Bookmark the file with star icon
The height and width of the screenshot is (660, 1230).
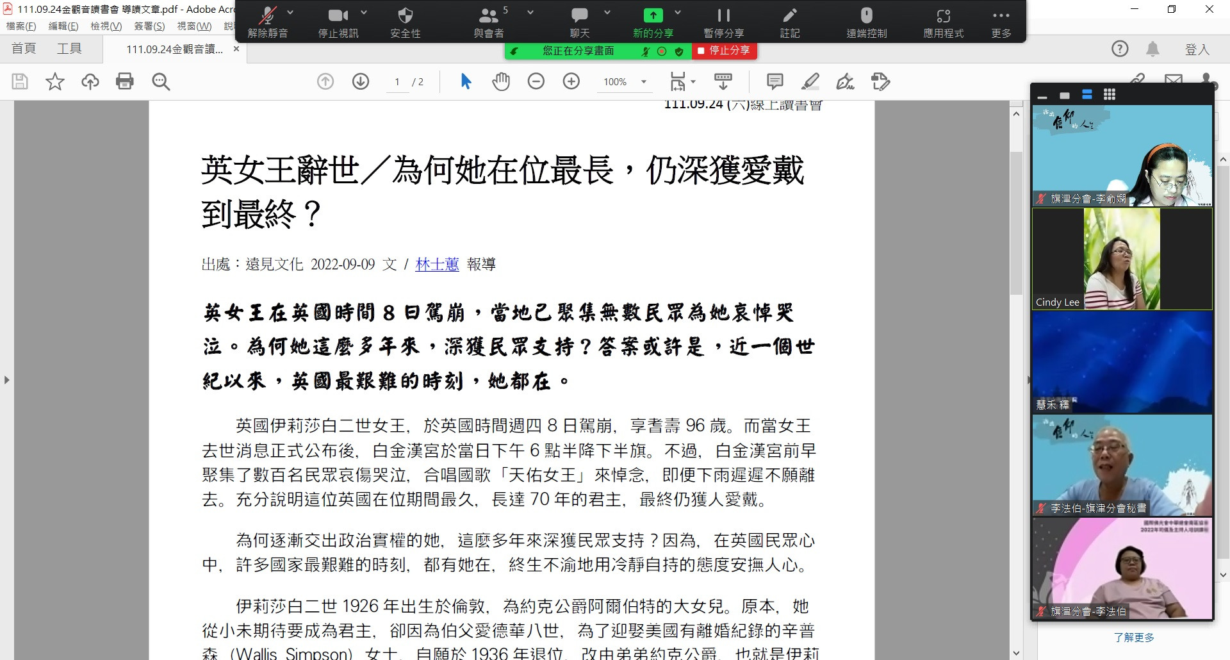pos(55,81)
